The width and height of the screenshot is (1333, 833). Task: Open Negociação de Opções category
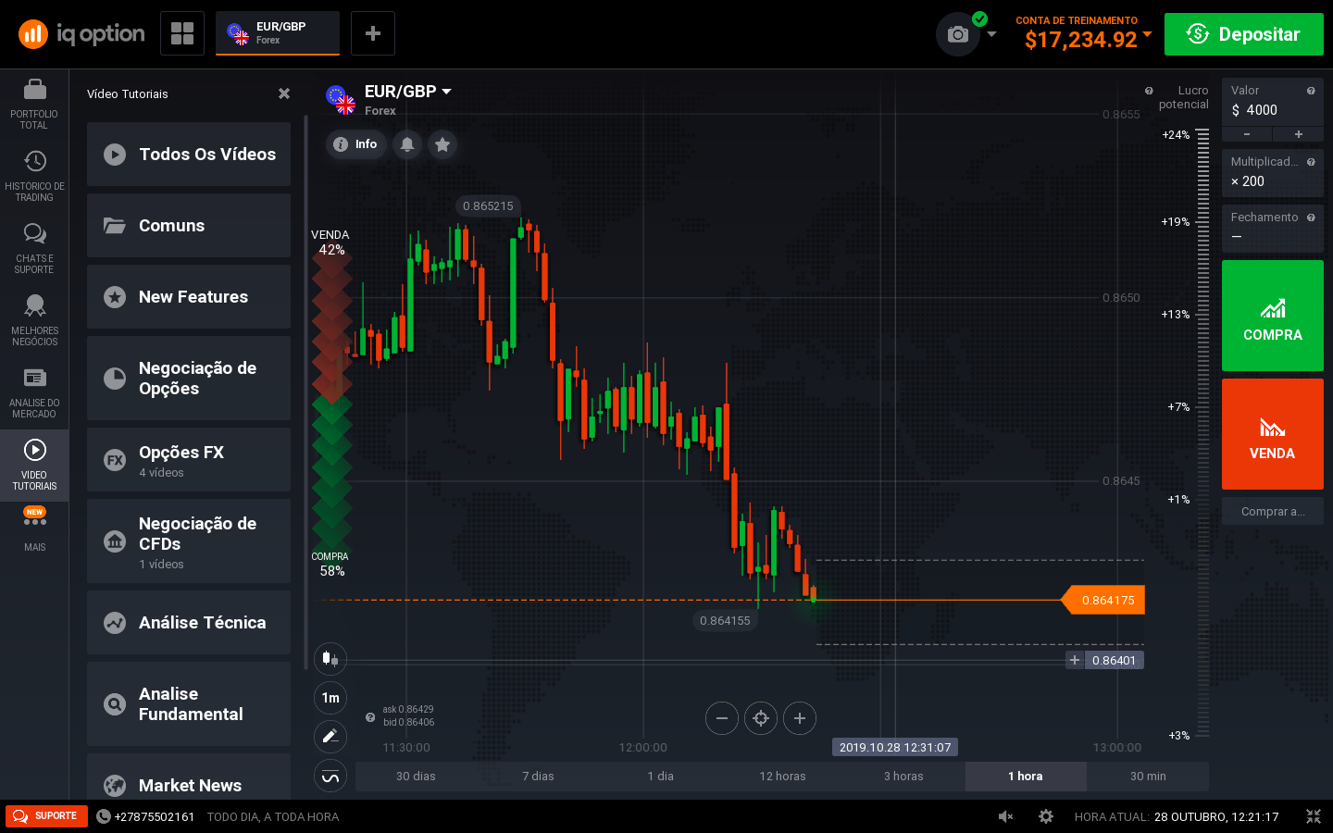[x=189, y=379]
